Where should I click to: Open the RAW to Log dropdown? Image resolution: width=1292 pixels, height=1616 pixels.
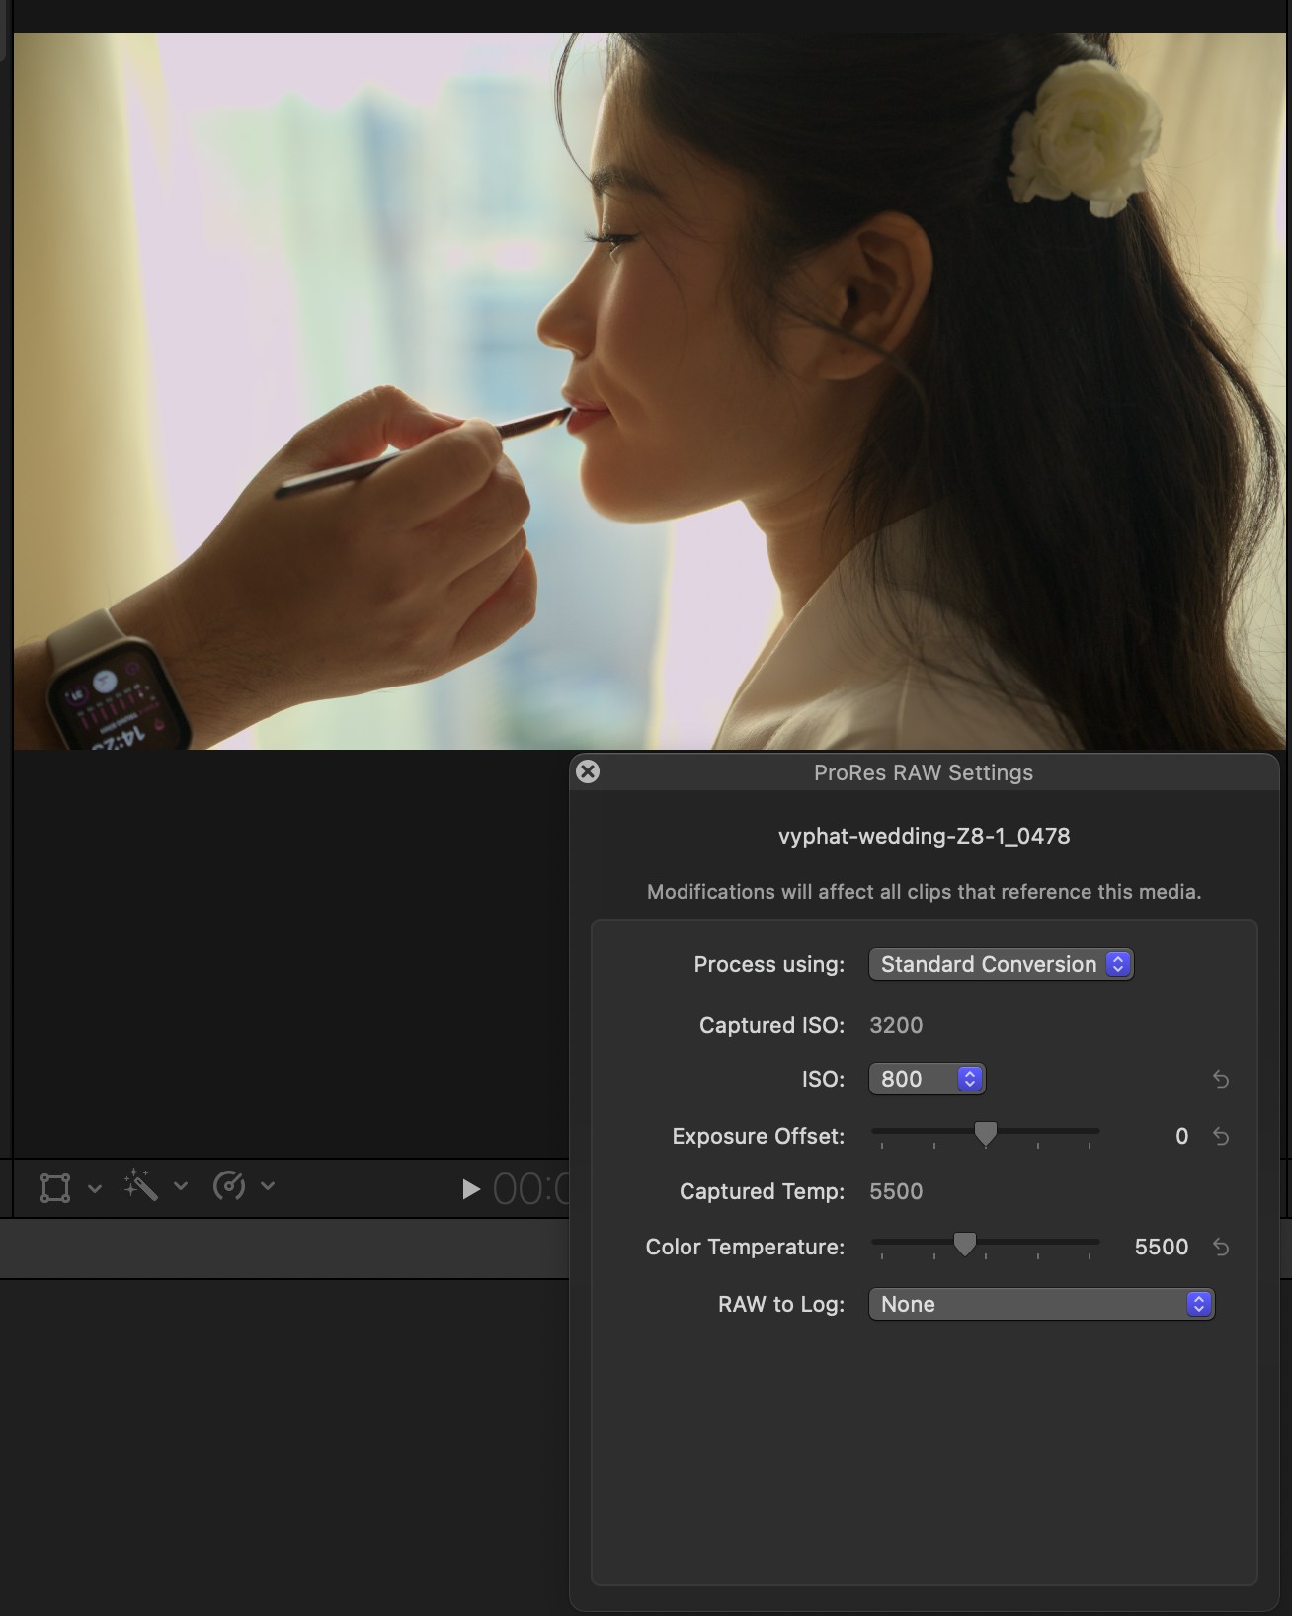tap(1041, 1304)
